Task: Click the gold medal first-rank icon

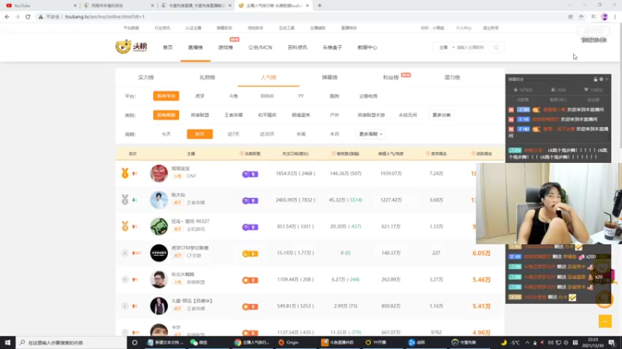Action: [x=125, y=173]
